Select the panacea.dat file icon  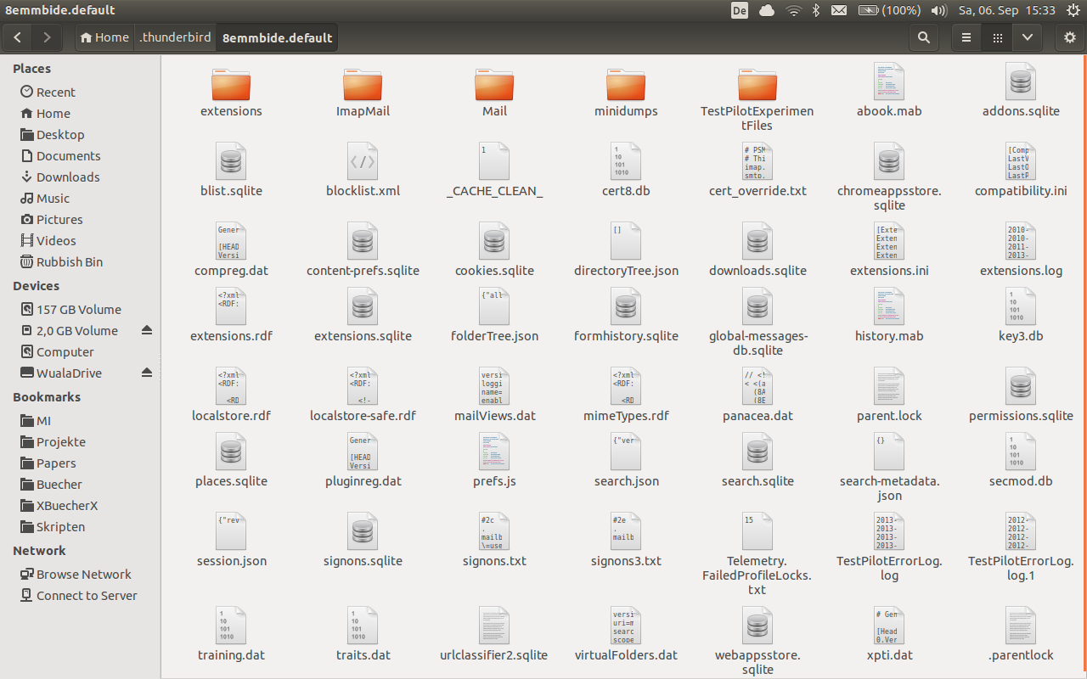(758, 386)
